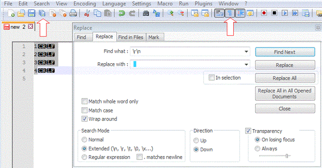Choose transparency On losing focus
322x168 pixels.
[x=257, y=140]
